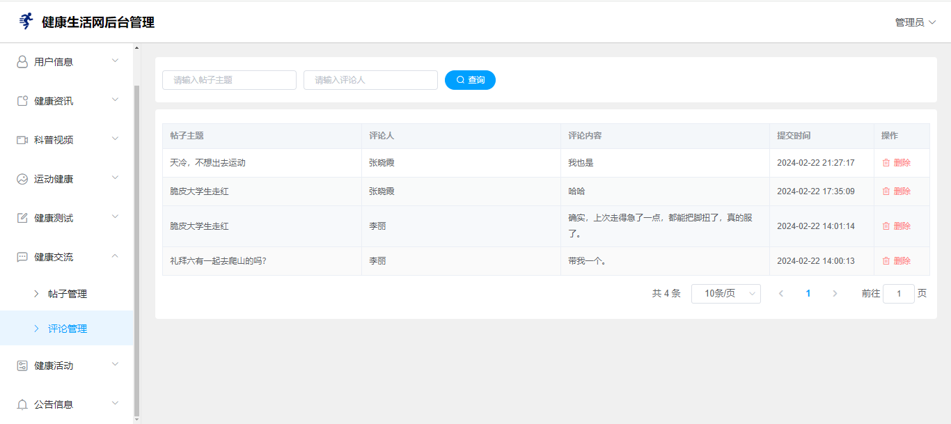Open 帖子管理 submenu item
The height and width of the screenshot is (424, 951).
pyautogui.click(x=68, y=294)
